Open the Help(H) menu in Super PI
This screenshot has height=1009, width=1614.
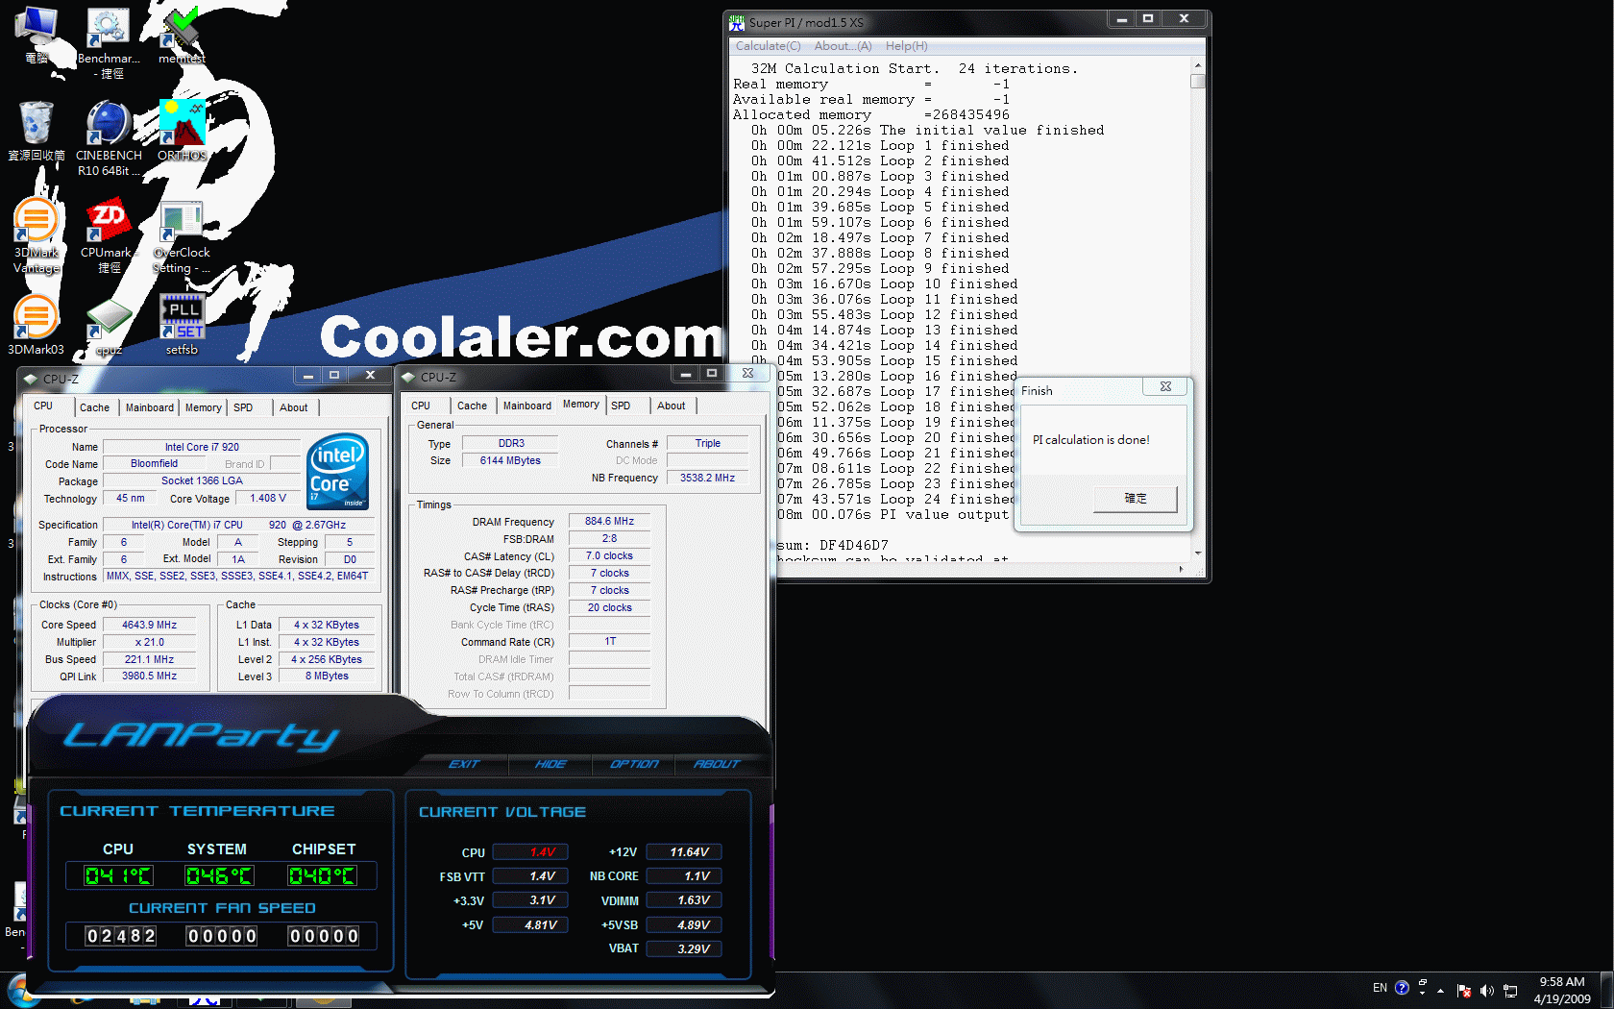coord(906,46)
